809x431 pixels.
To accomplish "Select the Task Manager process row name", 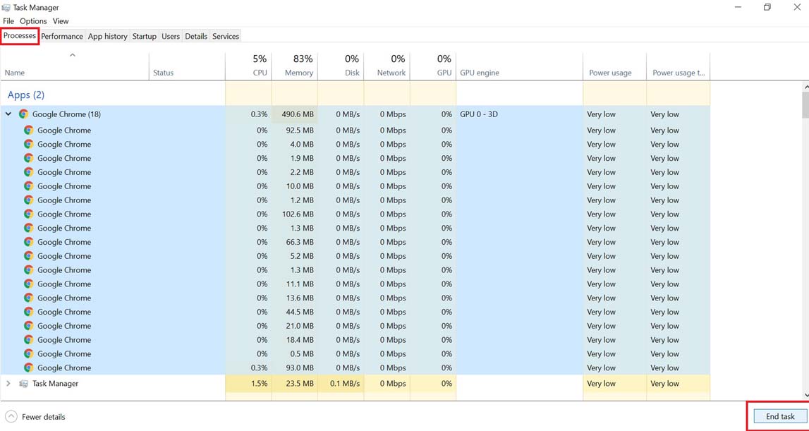I will (55, 384).
